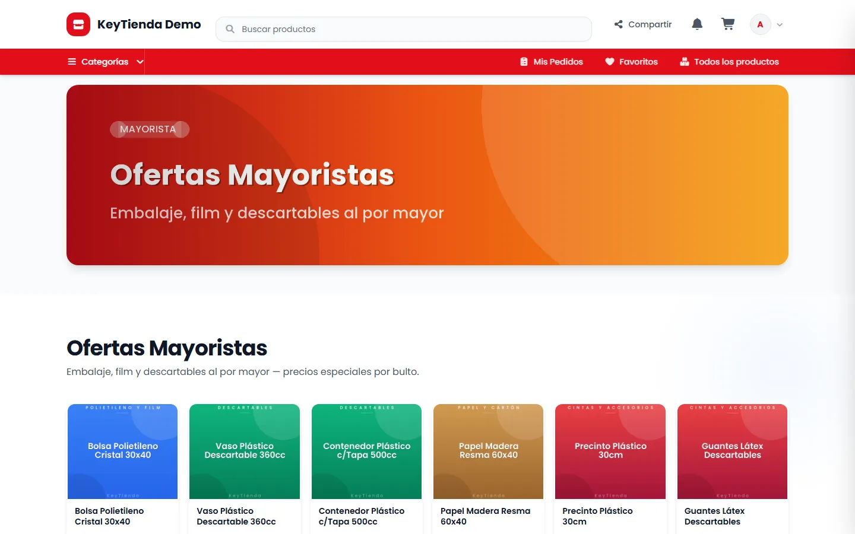Open Precinto Plástico 30cm red thumbnail
The image size is (855, 534).
(x=610, y=452)
